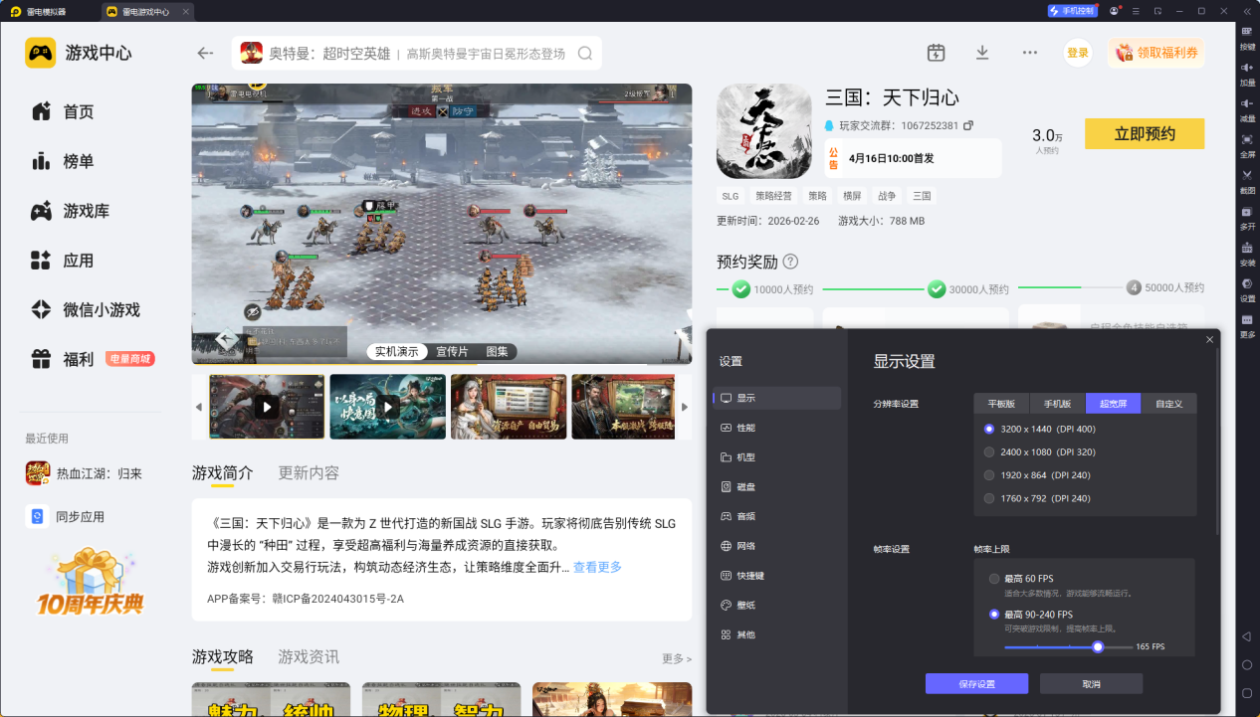Open the 按键 keymapping tool

pos(1247,33)
